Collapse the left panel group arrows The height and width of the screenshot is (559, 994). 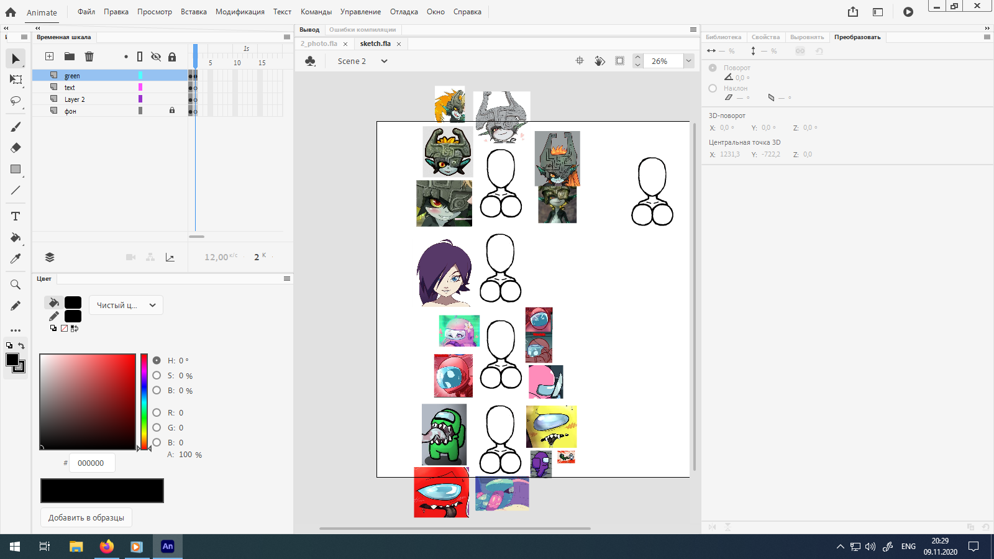point(38,28)
